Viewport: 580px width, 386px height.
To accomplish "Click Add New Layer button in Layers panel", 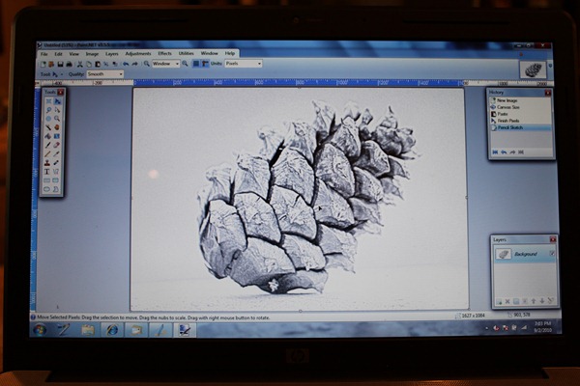I will pyautogui.click(x=499, y=302).
